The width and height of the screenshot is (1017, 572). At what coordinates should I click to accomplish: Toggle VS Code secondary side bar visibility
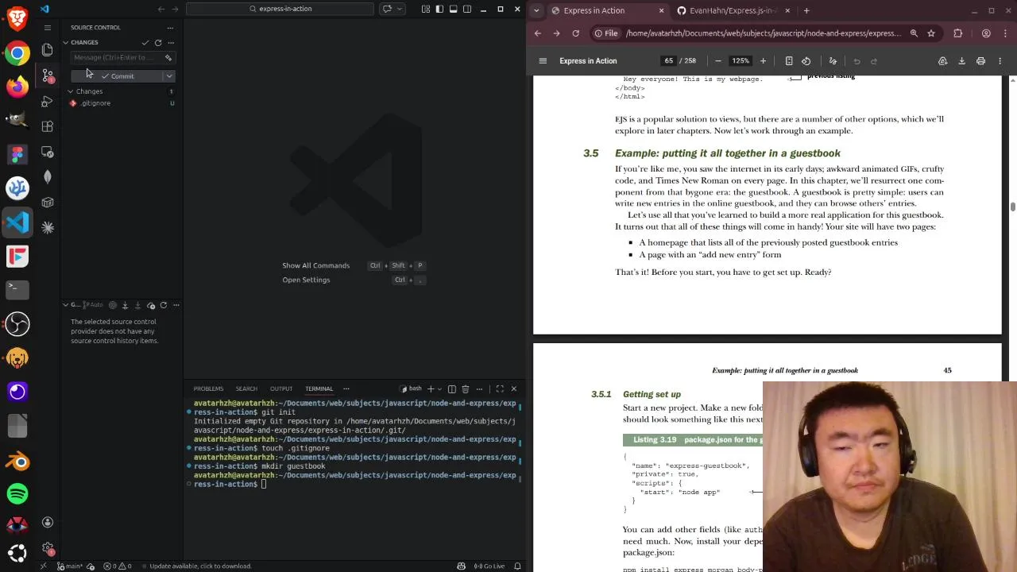[466, 9]
